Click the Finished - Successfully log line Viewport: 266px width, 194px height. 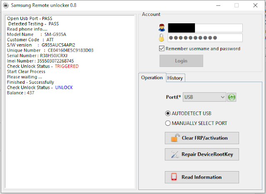[30, 82]
